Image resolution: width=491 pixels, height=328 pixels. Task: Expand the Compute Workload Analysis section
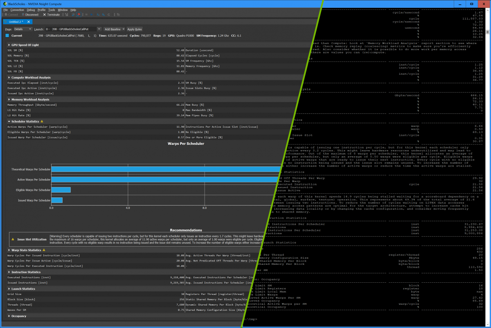9,78
